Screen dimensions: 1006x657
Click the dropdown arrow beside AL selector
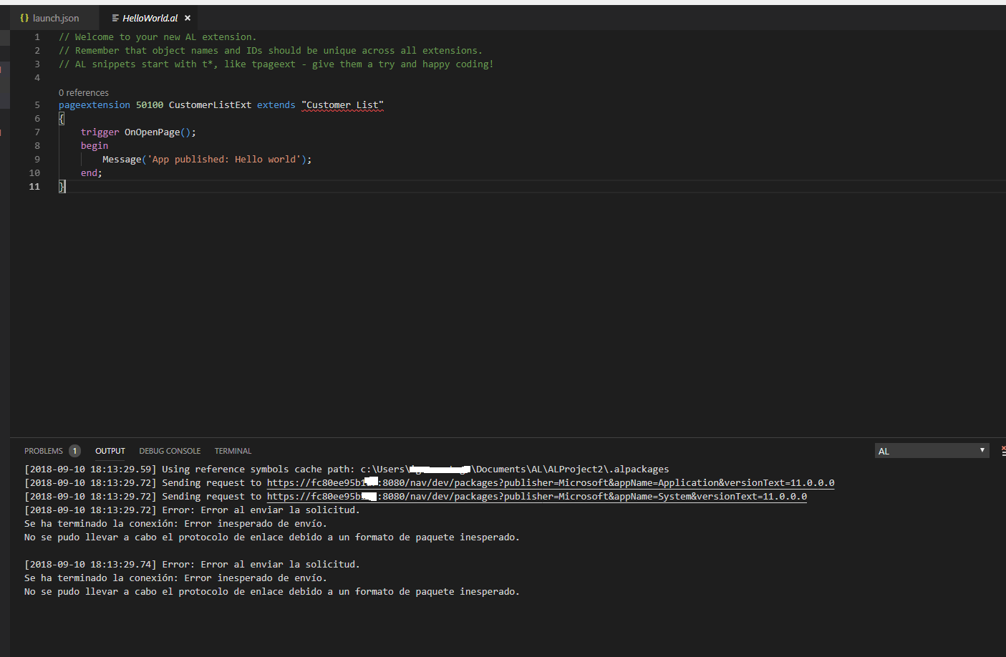[x=982, y=450]
